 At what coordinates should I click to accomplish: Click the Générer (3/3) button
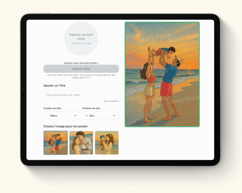81,69
